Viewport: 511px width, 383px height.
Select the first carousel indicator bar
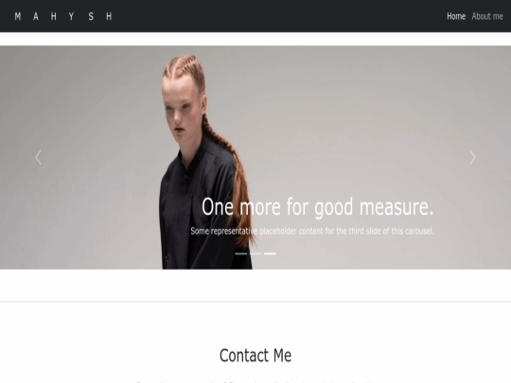(241, 253)
